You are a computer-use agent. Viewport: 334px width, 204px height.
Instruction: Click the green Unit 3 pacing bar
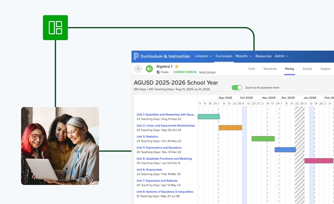[263, 139]
